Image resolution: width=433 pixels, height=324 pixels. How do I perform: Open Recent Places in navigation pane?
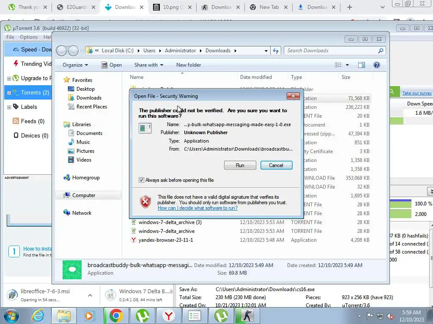[91, 106]
